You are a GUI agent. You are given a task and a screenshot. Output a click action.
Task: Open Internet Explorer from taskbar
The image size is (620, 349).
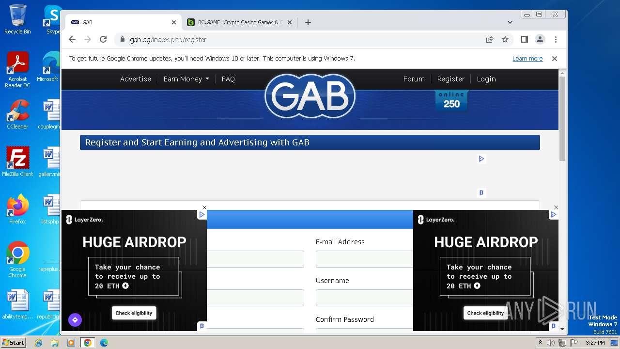(38, 343)
